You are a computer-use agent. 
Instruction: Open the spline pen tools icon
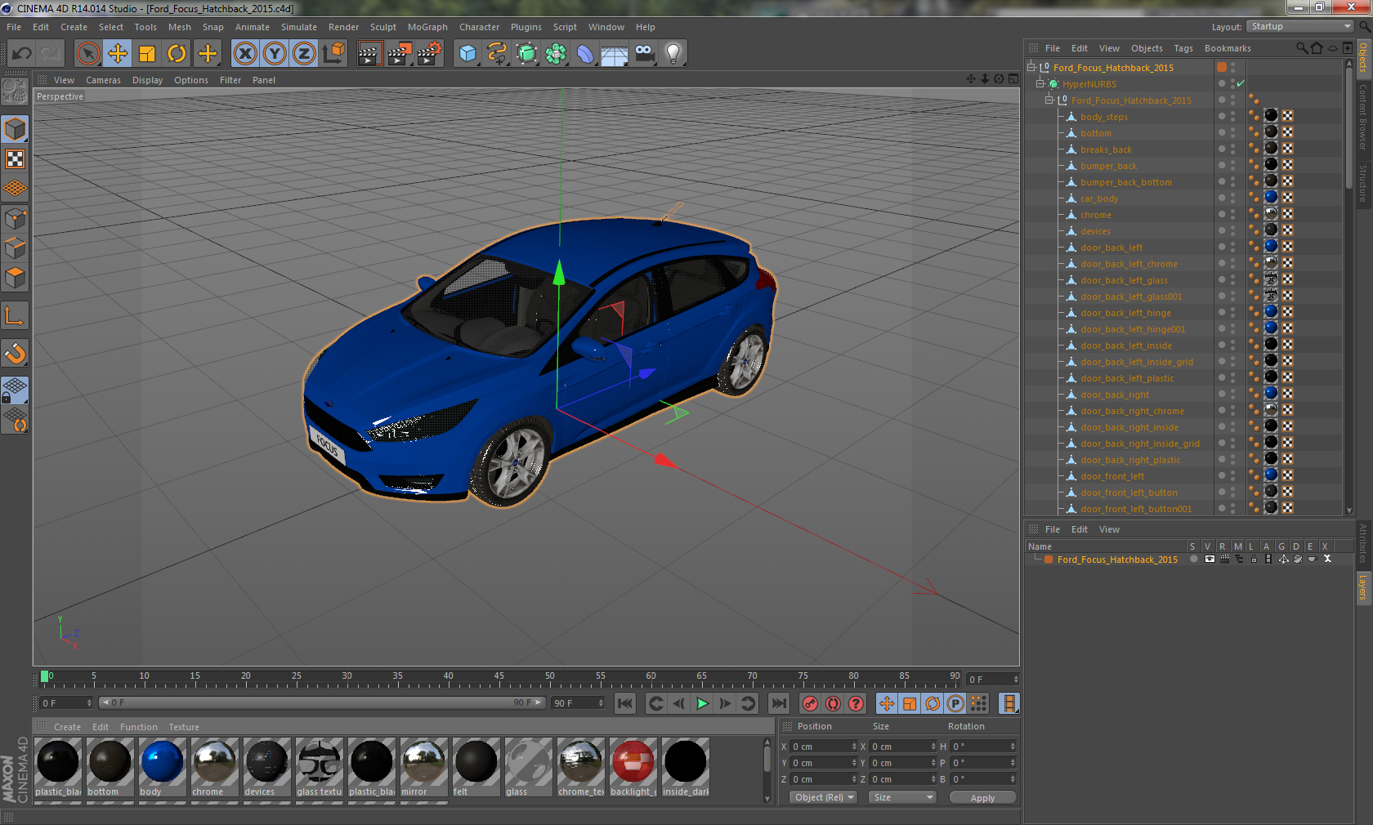[x=497, y=54]
